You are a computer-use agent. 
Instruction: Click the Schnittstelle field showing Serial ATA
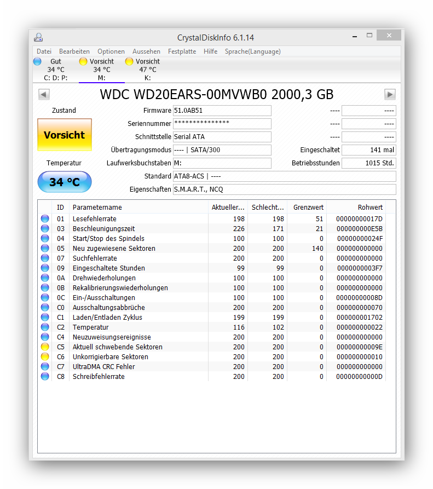(x=222, y=136)
